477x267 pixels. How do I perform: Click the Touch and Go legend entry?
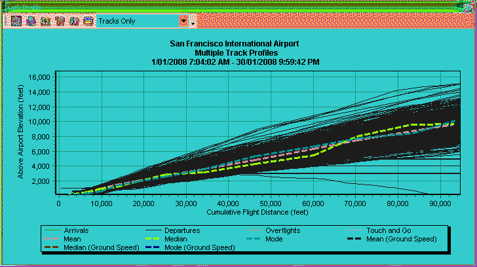(x=379, y=230)
